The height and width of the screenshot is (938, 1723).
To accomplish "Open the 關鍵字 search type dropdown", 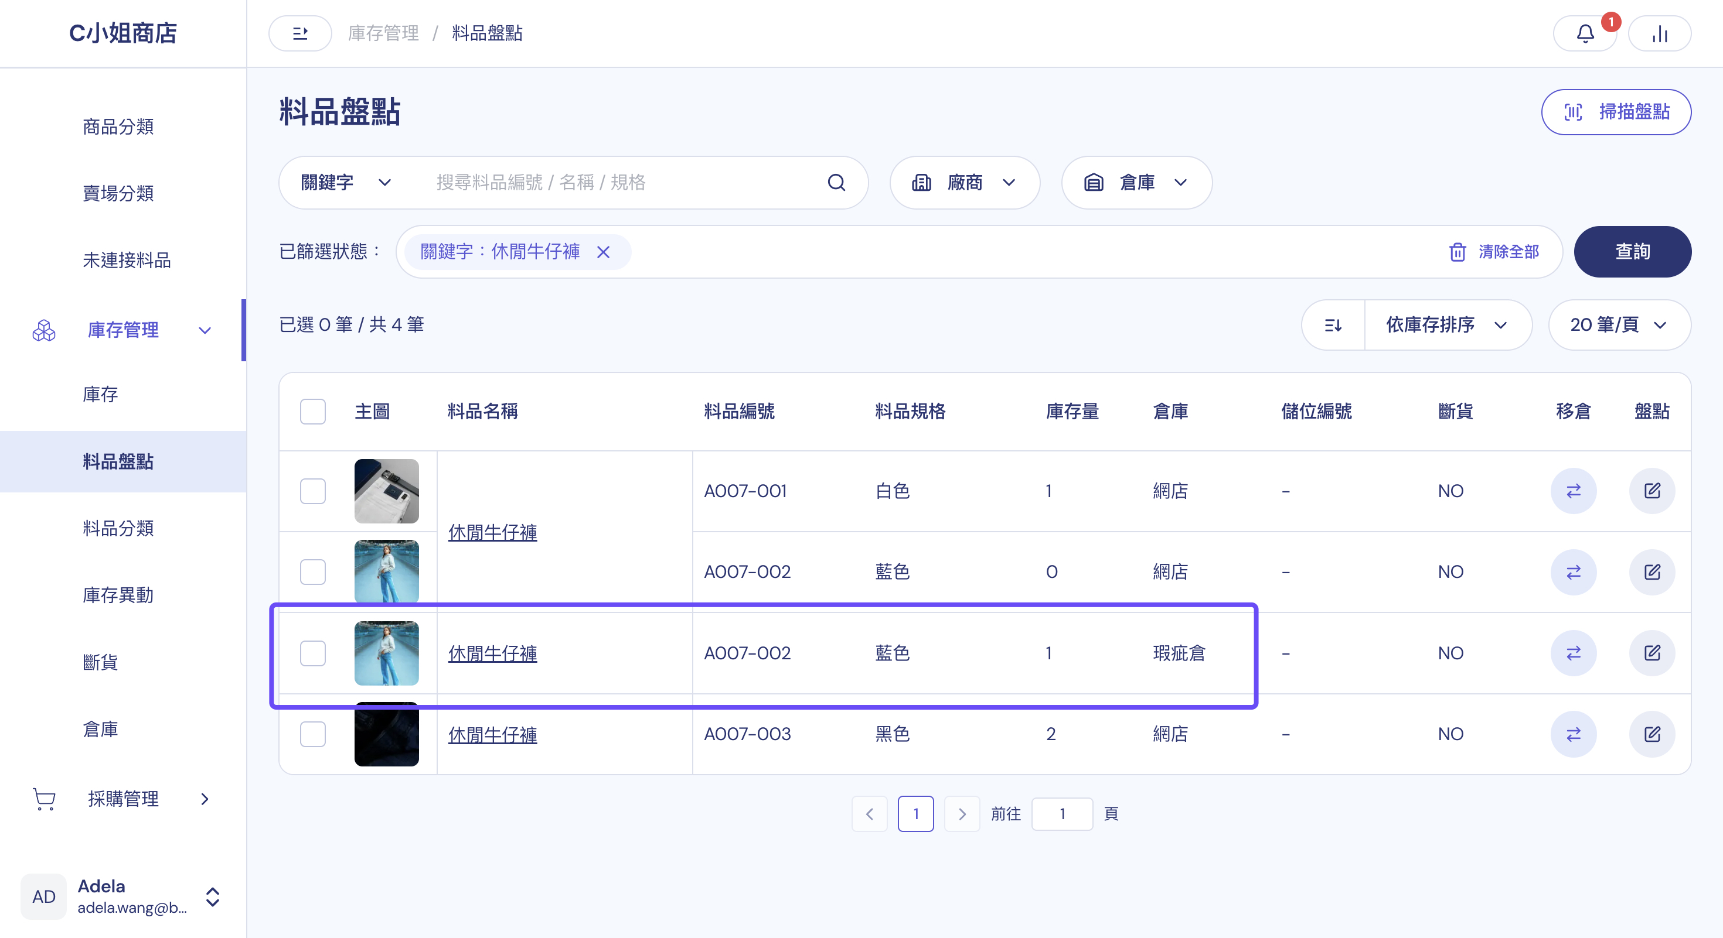I will click(346, 183).
